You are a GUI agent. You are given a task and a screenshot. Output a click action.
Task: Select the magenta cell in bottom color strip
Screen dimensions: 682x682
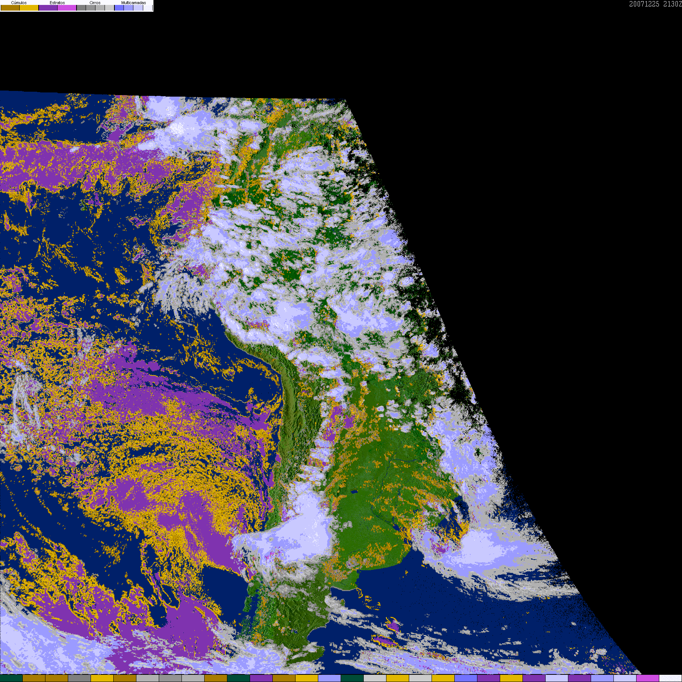point(648,678)
